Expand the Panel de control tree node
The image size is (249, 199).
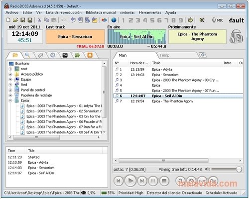click(x=10, y=90)
